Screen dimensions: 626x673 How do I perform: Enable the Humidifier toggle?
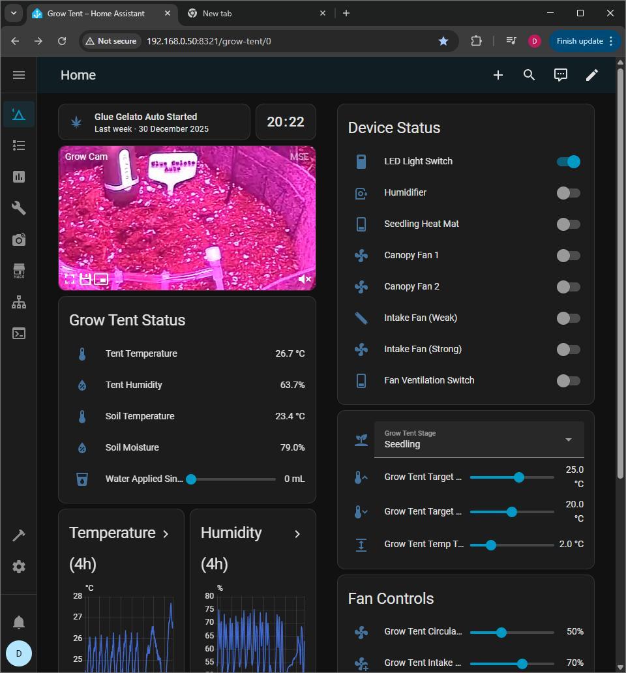pyautogui.click(x=568, y=193)
